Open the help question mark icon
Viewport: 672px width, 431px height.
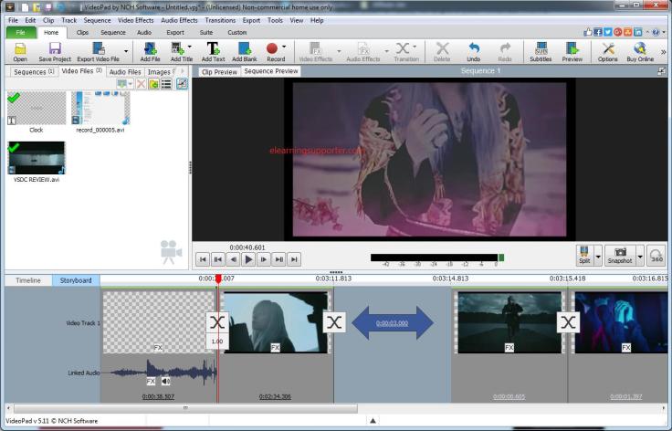(656, 32)
